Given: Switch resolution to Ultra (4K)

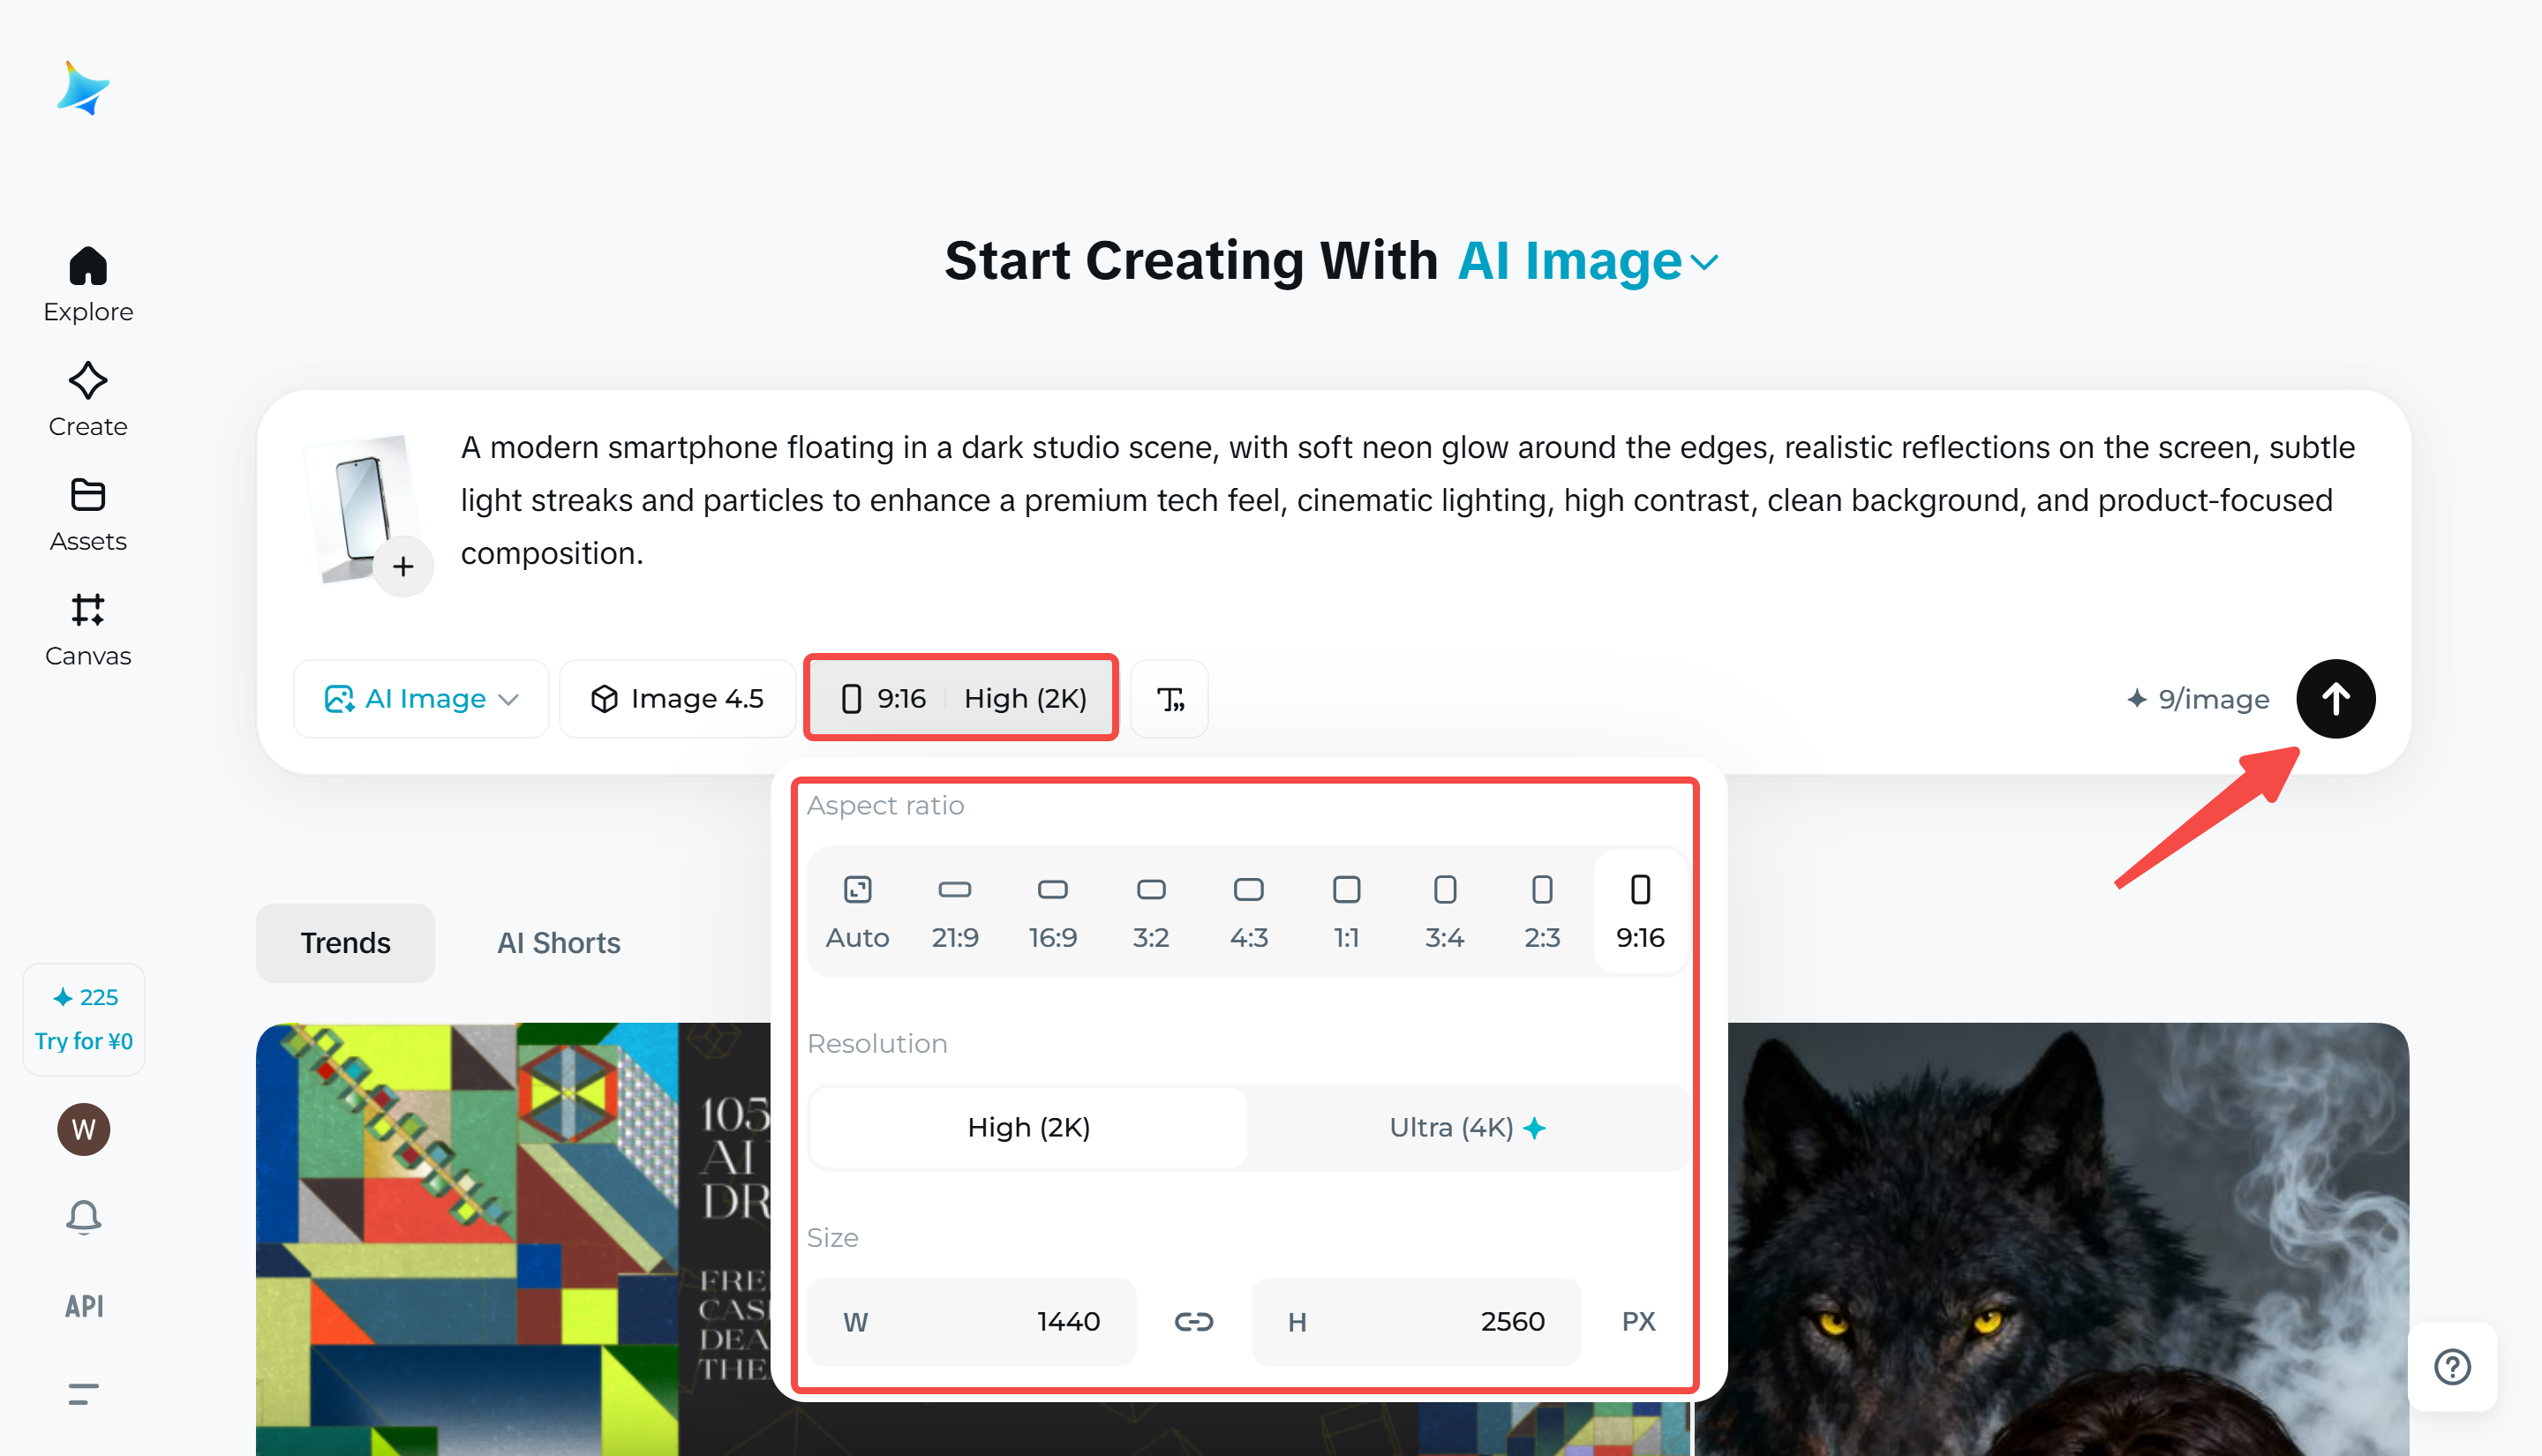Looking at the screenshot, I should click(x=1466, y=1127).
